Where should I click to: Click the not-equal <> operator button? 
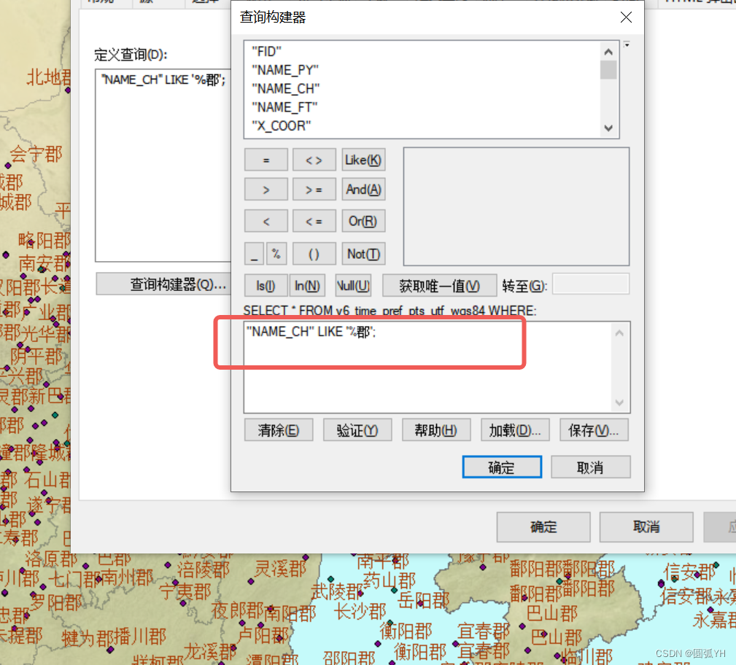pos(314,160)
